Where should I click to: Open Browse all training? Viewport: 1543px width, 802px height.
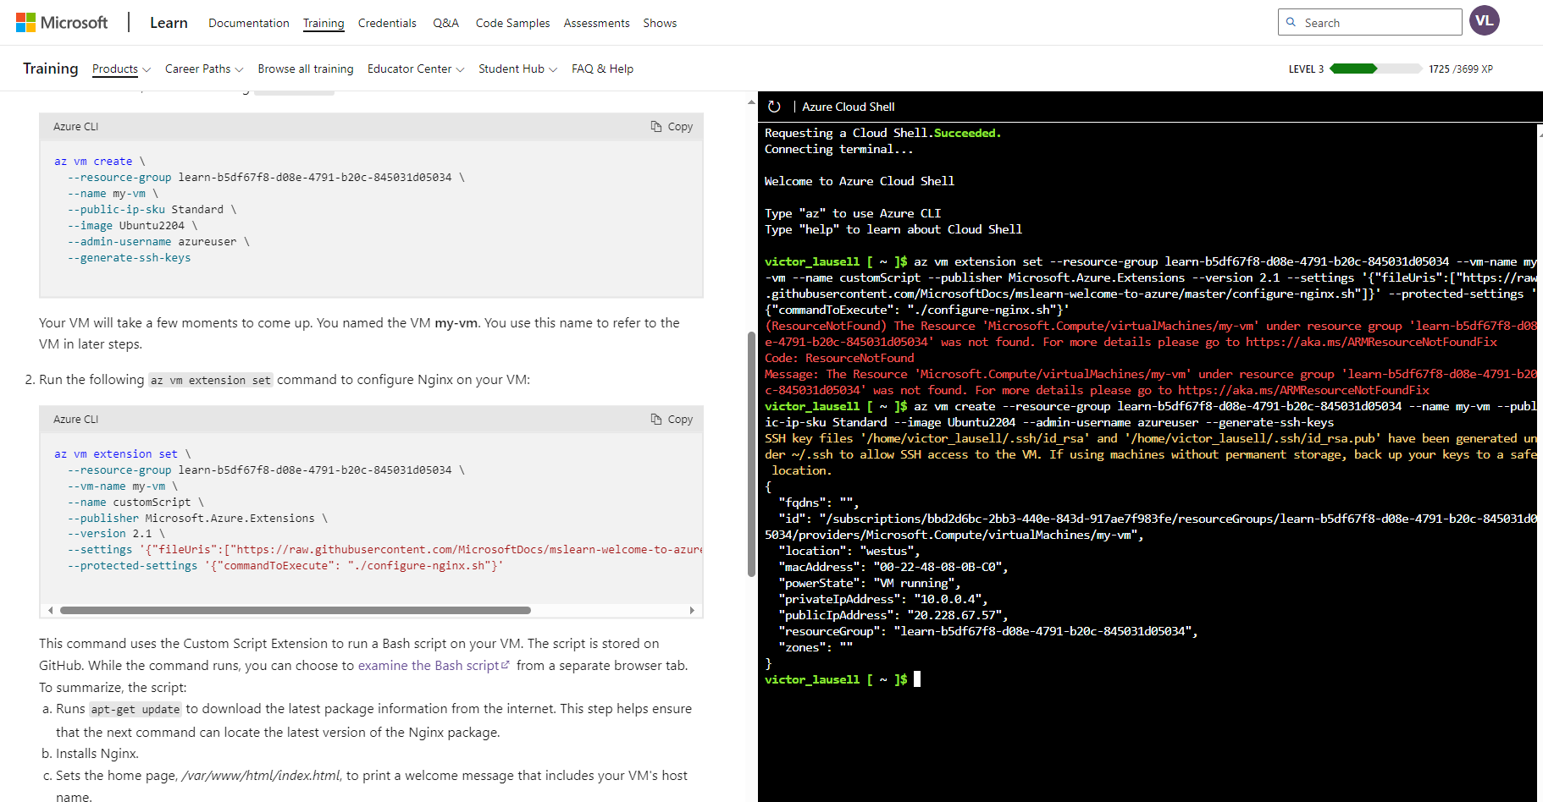point(305,69)
